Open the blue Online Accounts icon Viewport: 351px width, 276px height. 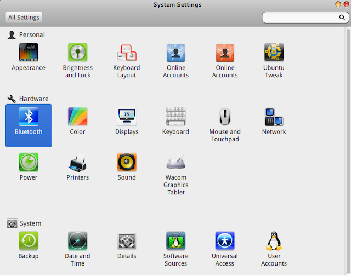tap(175, 61)
